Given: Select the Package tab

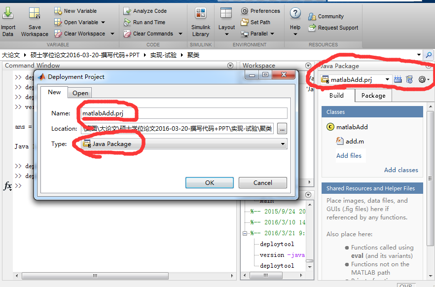Looking at the screenshot, I should pos(373,95).
